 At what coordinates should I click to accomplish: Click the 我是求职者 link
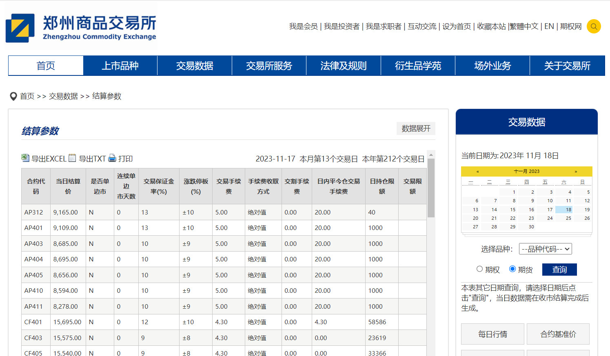click(384, 27)
